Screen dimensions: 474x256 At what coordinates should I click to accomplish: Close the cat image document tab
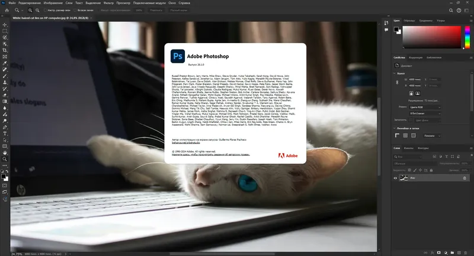point(91,18)
